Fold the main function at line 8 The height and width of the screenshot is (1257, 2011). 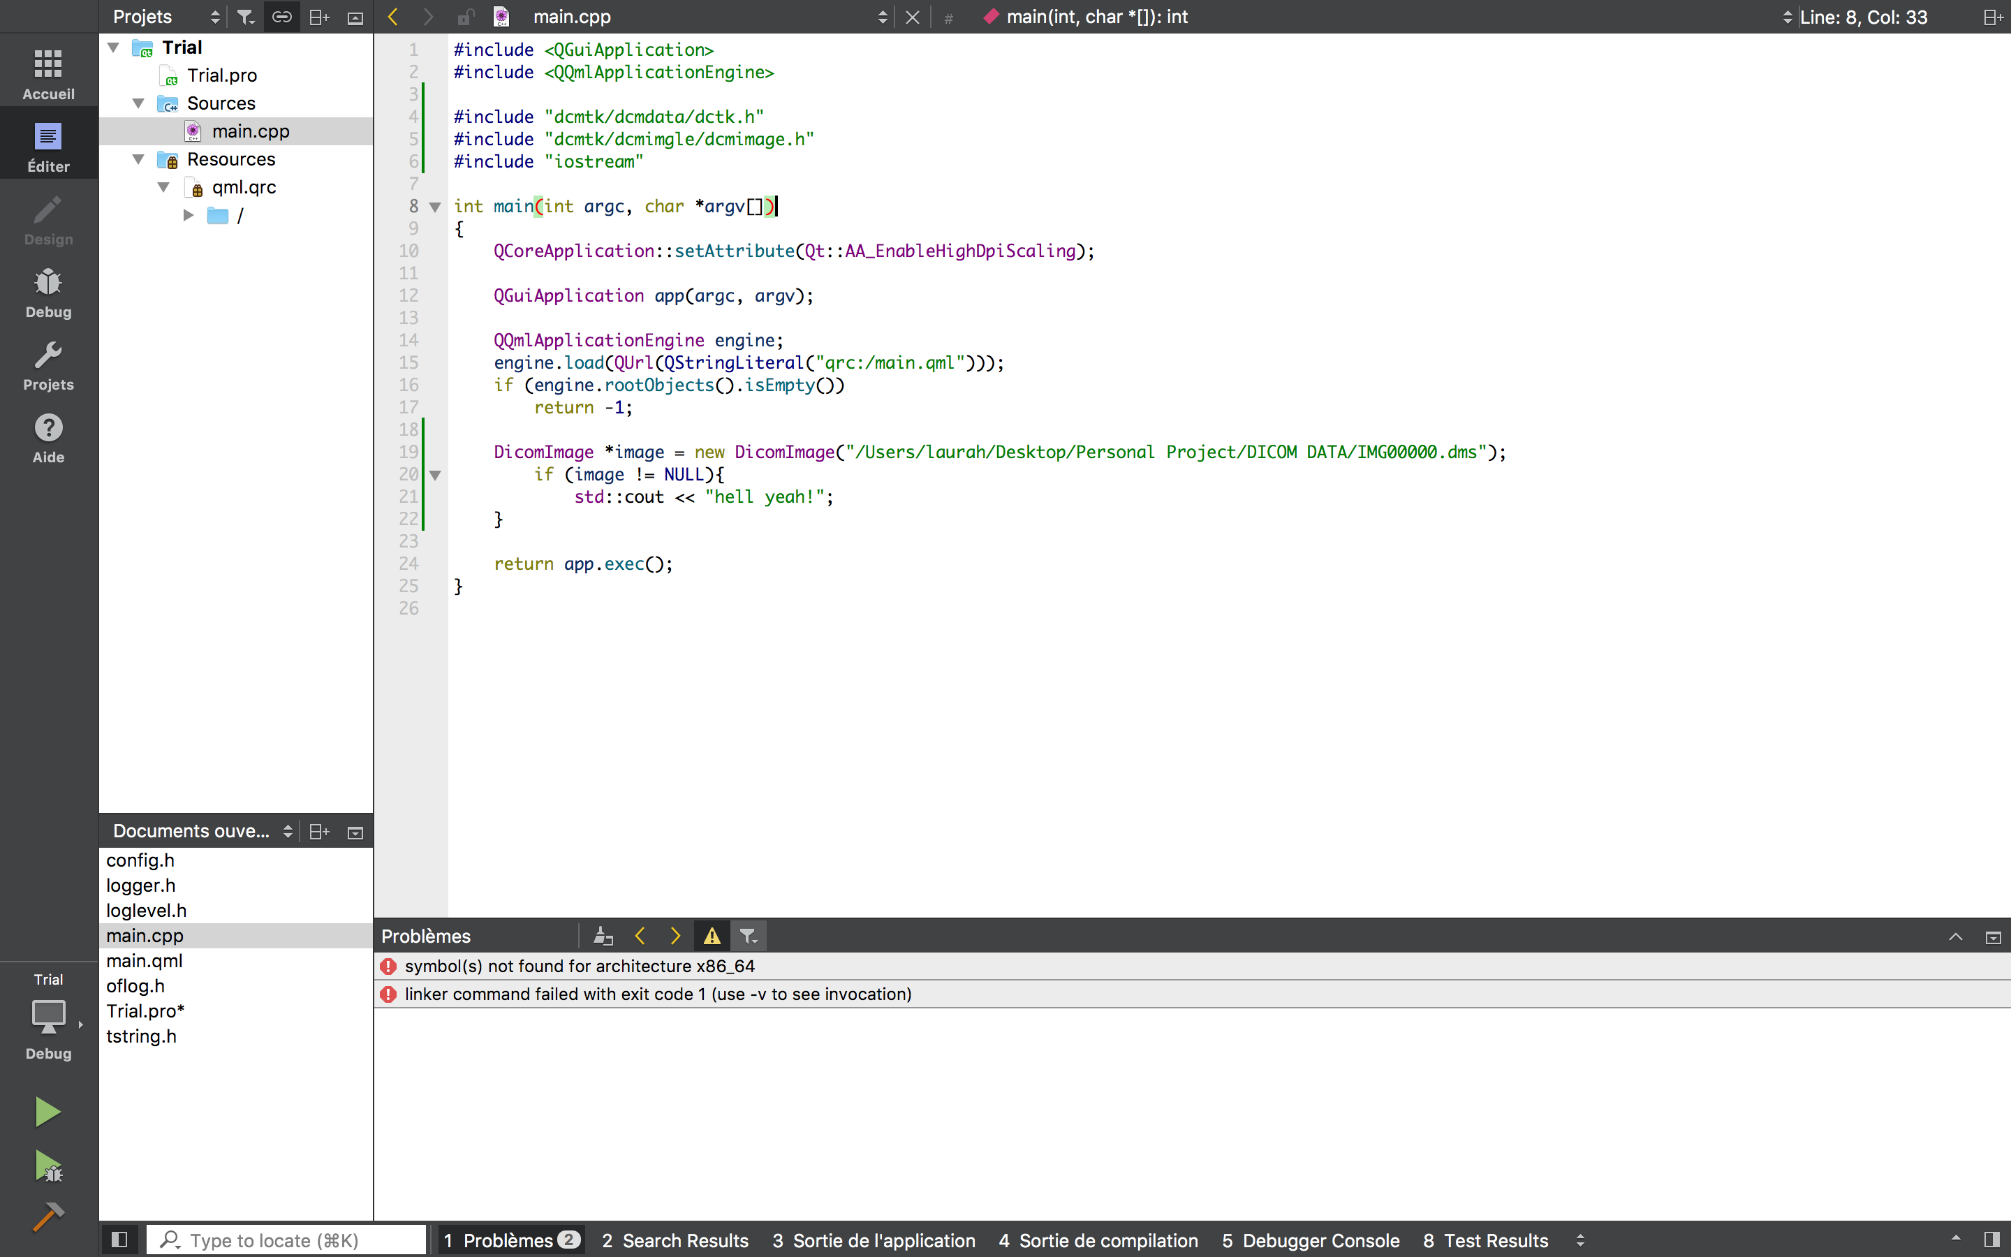point(434,207)
